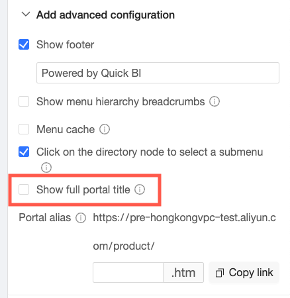Click the Show footer label text
Image resolution: width=290 pixels, height=298 pixels.
pyautogui.click(x=66, y=44)
